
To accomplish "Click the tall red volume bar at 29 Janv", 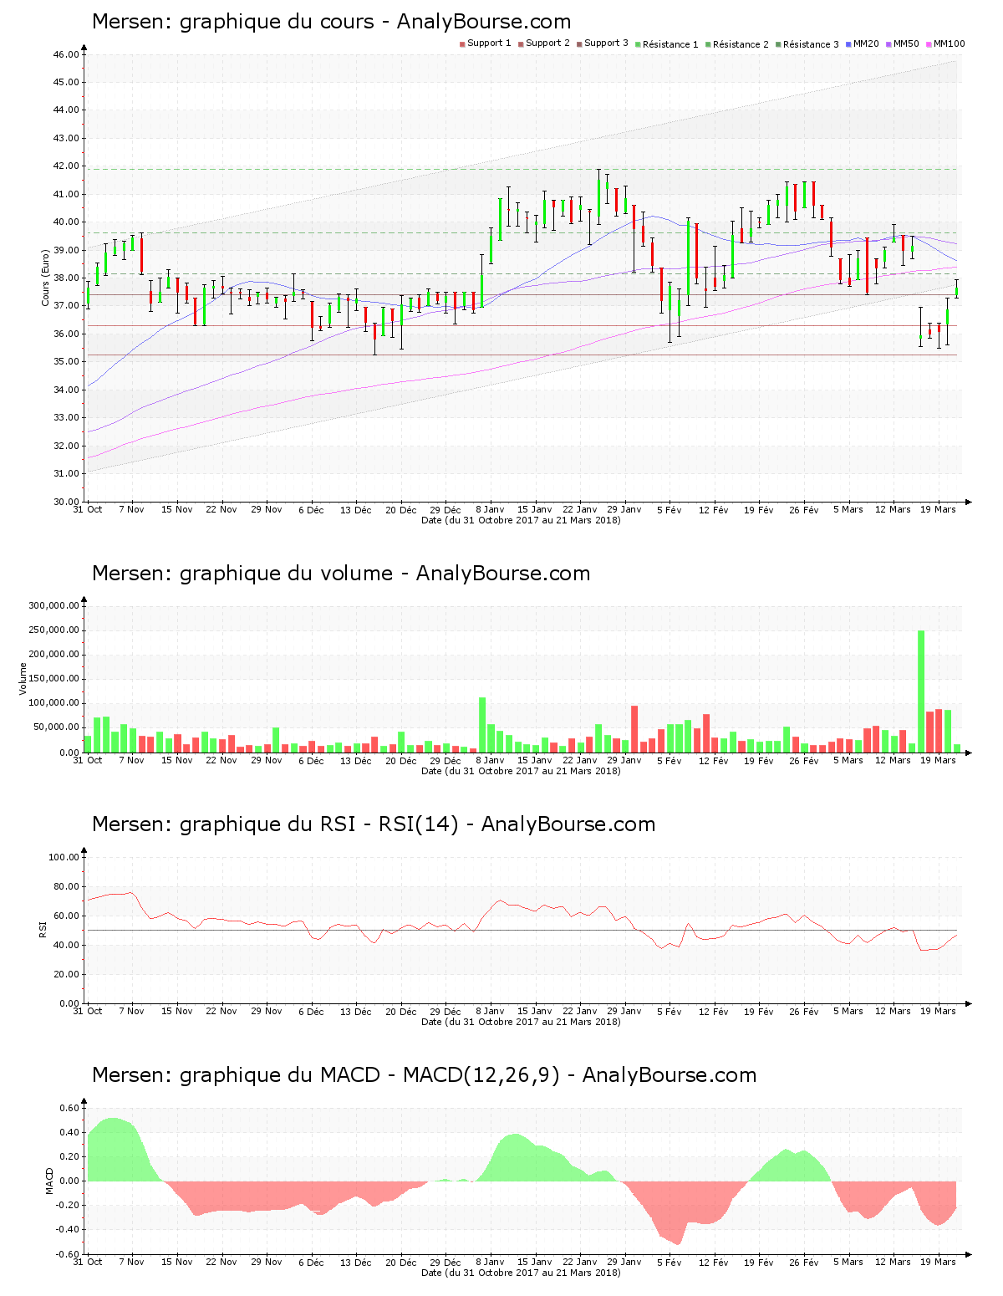I will [634, 729].
